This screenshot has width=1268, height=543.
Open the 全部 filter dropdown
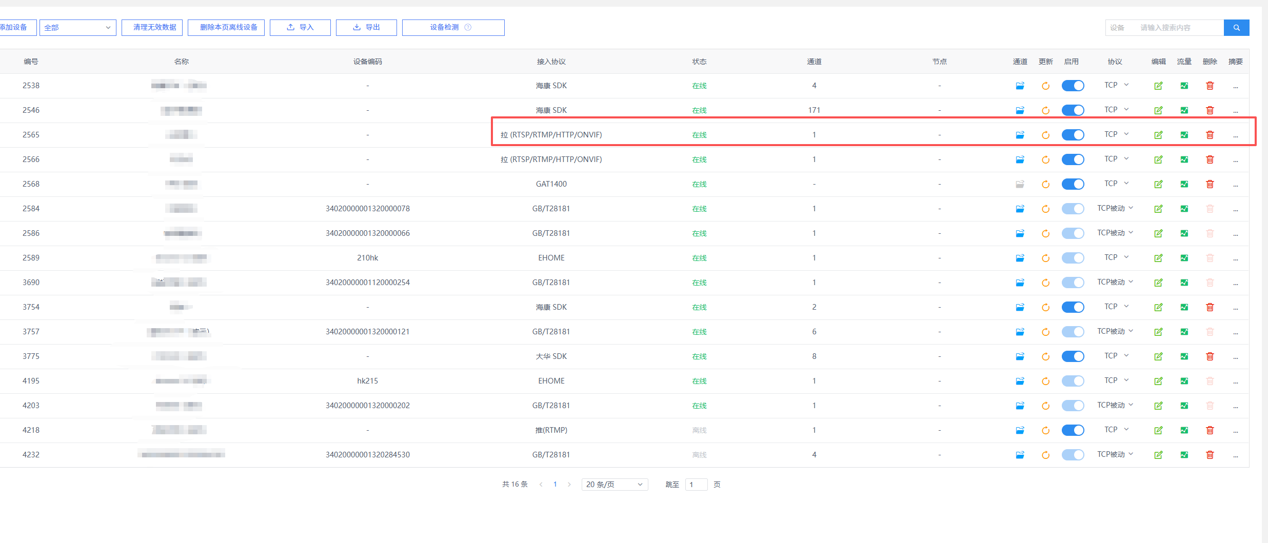[77, 28]
